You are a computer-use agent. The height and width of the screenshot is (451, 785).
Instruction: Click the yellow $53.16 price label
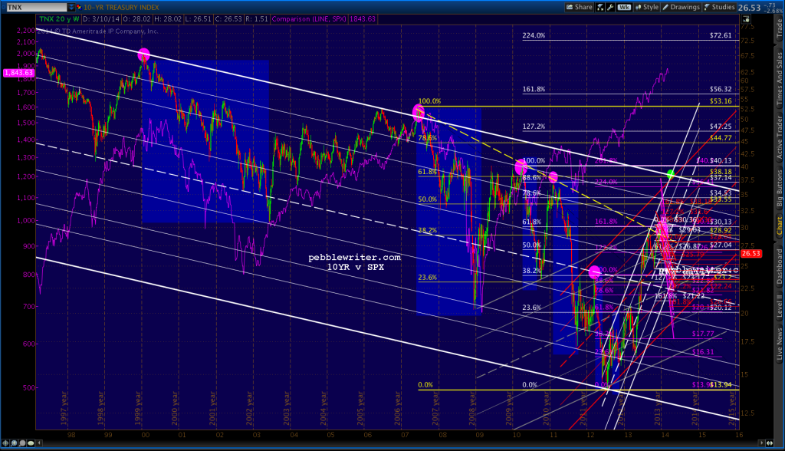[x=721, y=101]
